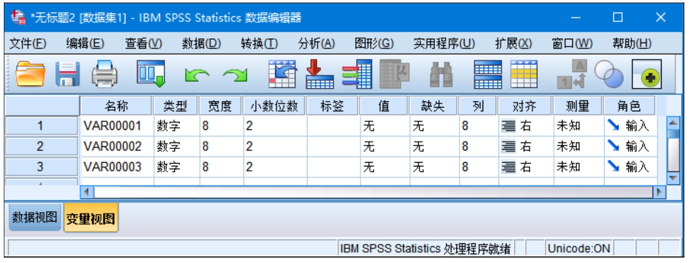690x263 pixels.
Task: Open the 窗口(W) menu
Action: (x=572, y=44)
